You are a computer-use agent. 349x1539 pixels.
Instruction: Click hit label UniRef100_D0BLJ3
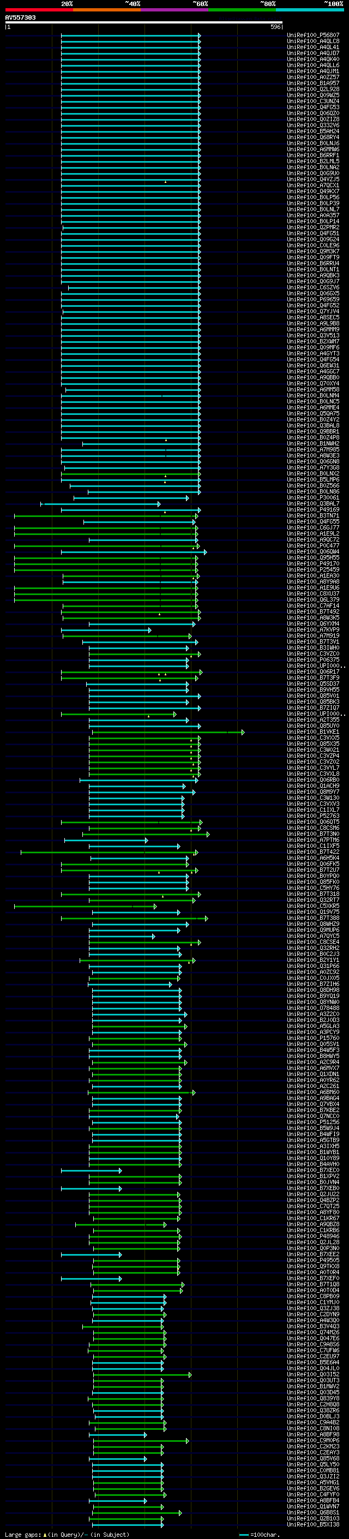pos(313,1417)
